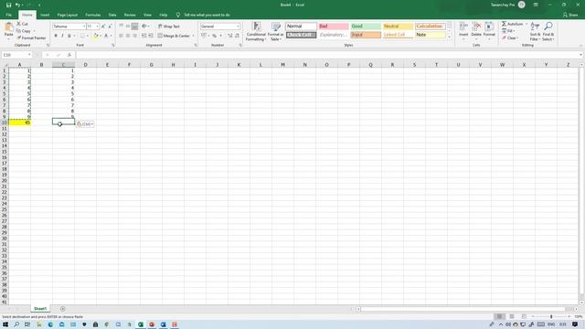
Task: Open the File tab
Action: [8, 15]
